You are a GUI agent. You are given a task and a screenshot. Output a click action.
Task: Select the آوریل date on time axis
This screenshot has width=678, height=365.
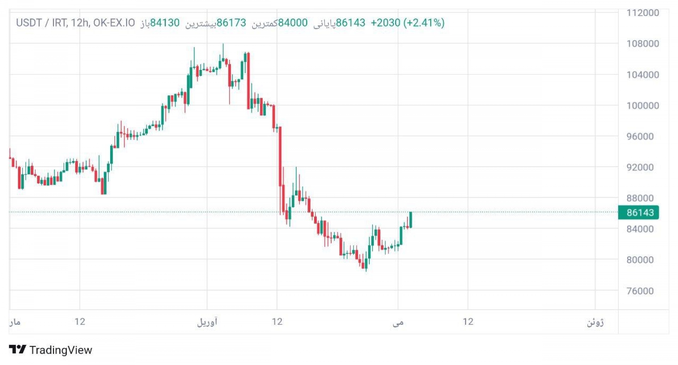(207, 322)
